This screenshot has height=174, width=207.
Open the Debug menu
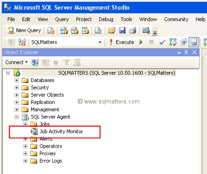106,19
